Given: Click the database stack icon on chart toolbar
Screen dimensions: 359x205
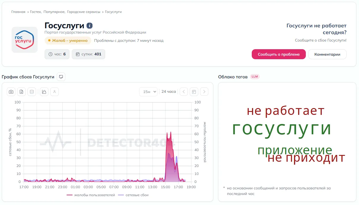Looking at the screenshot, I should tap(32, 92).
